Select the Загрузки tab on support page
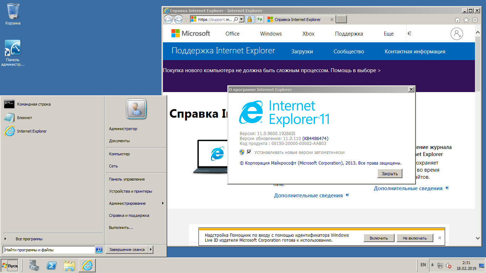The height and width of the screenshot is (273, 486). point(302,52)
